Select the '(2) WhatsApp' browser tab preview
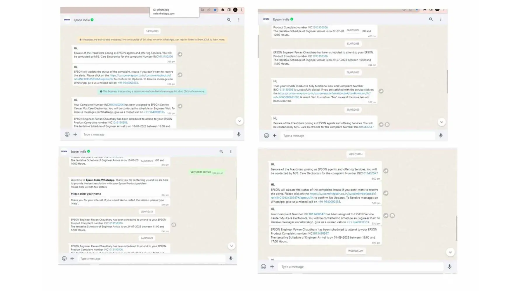This screenshot has height=291, width=519. point(175,12)
